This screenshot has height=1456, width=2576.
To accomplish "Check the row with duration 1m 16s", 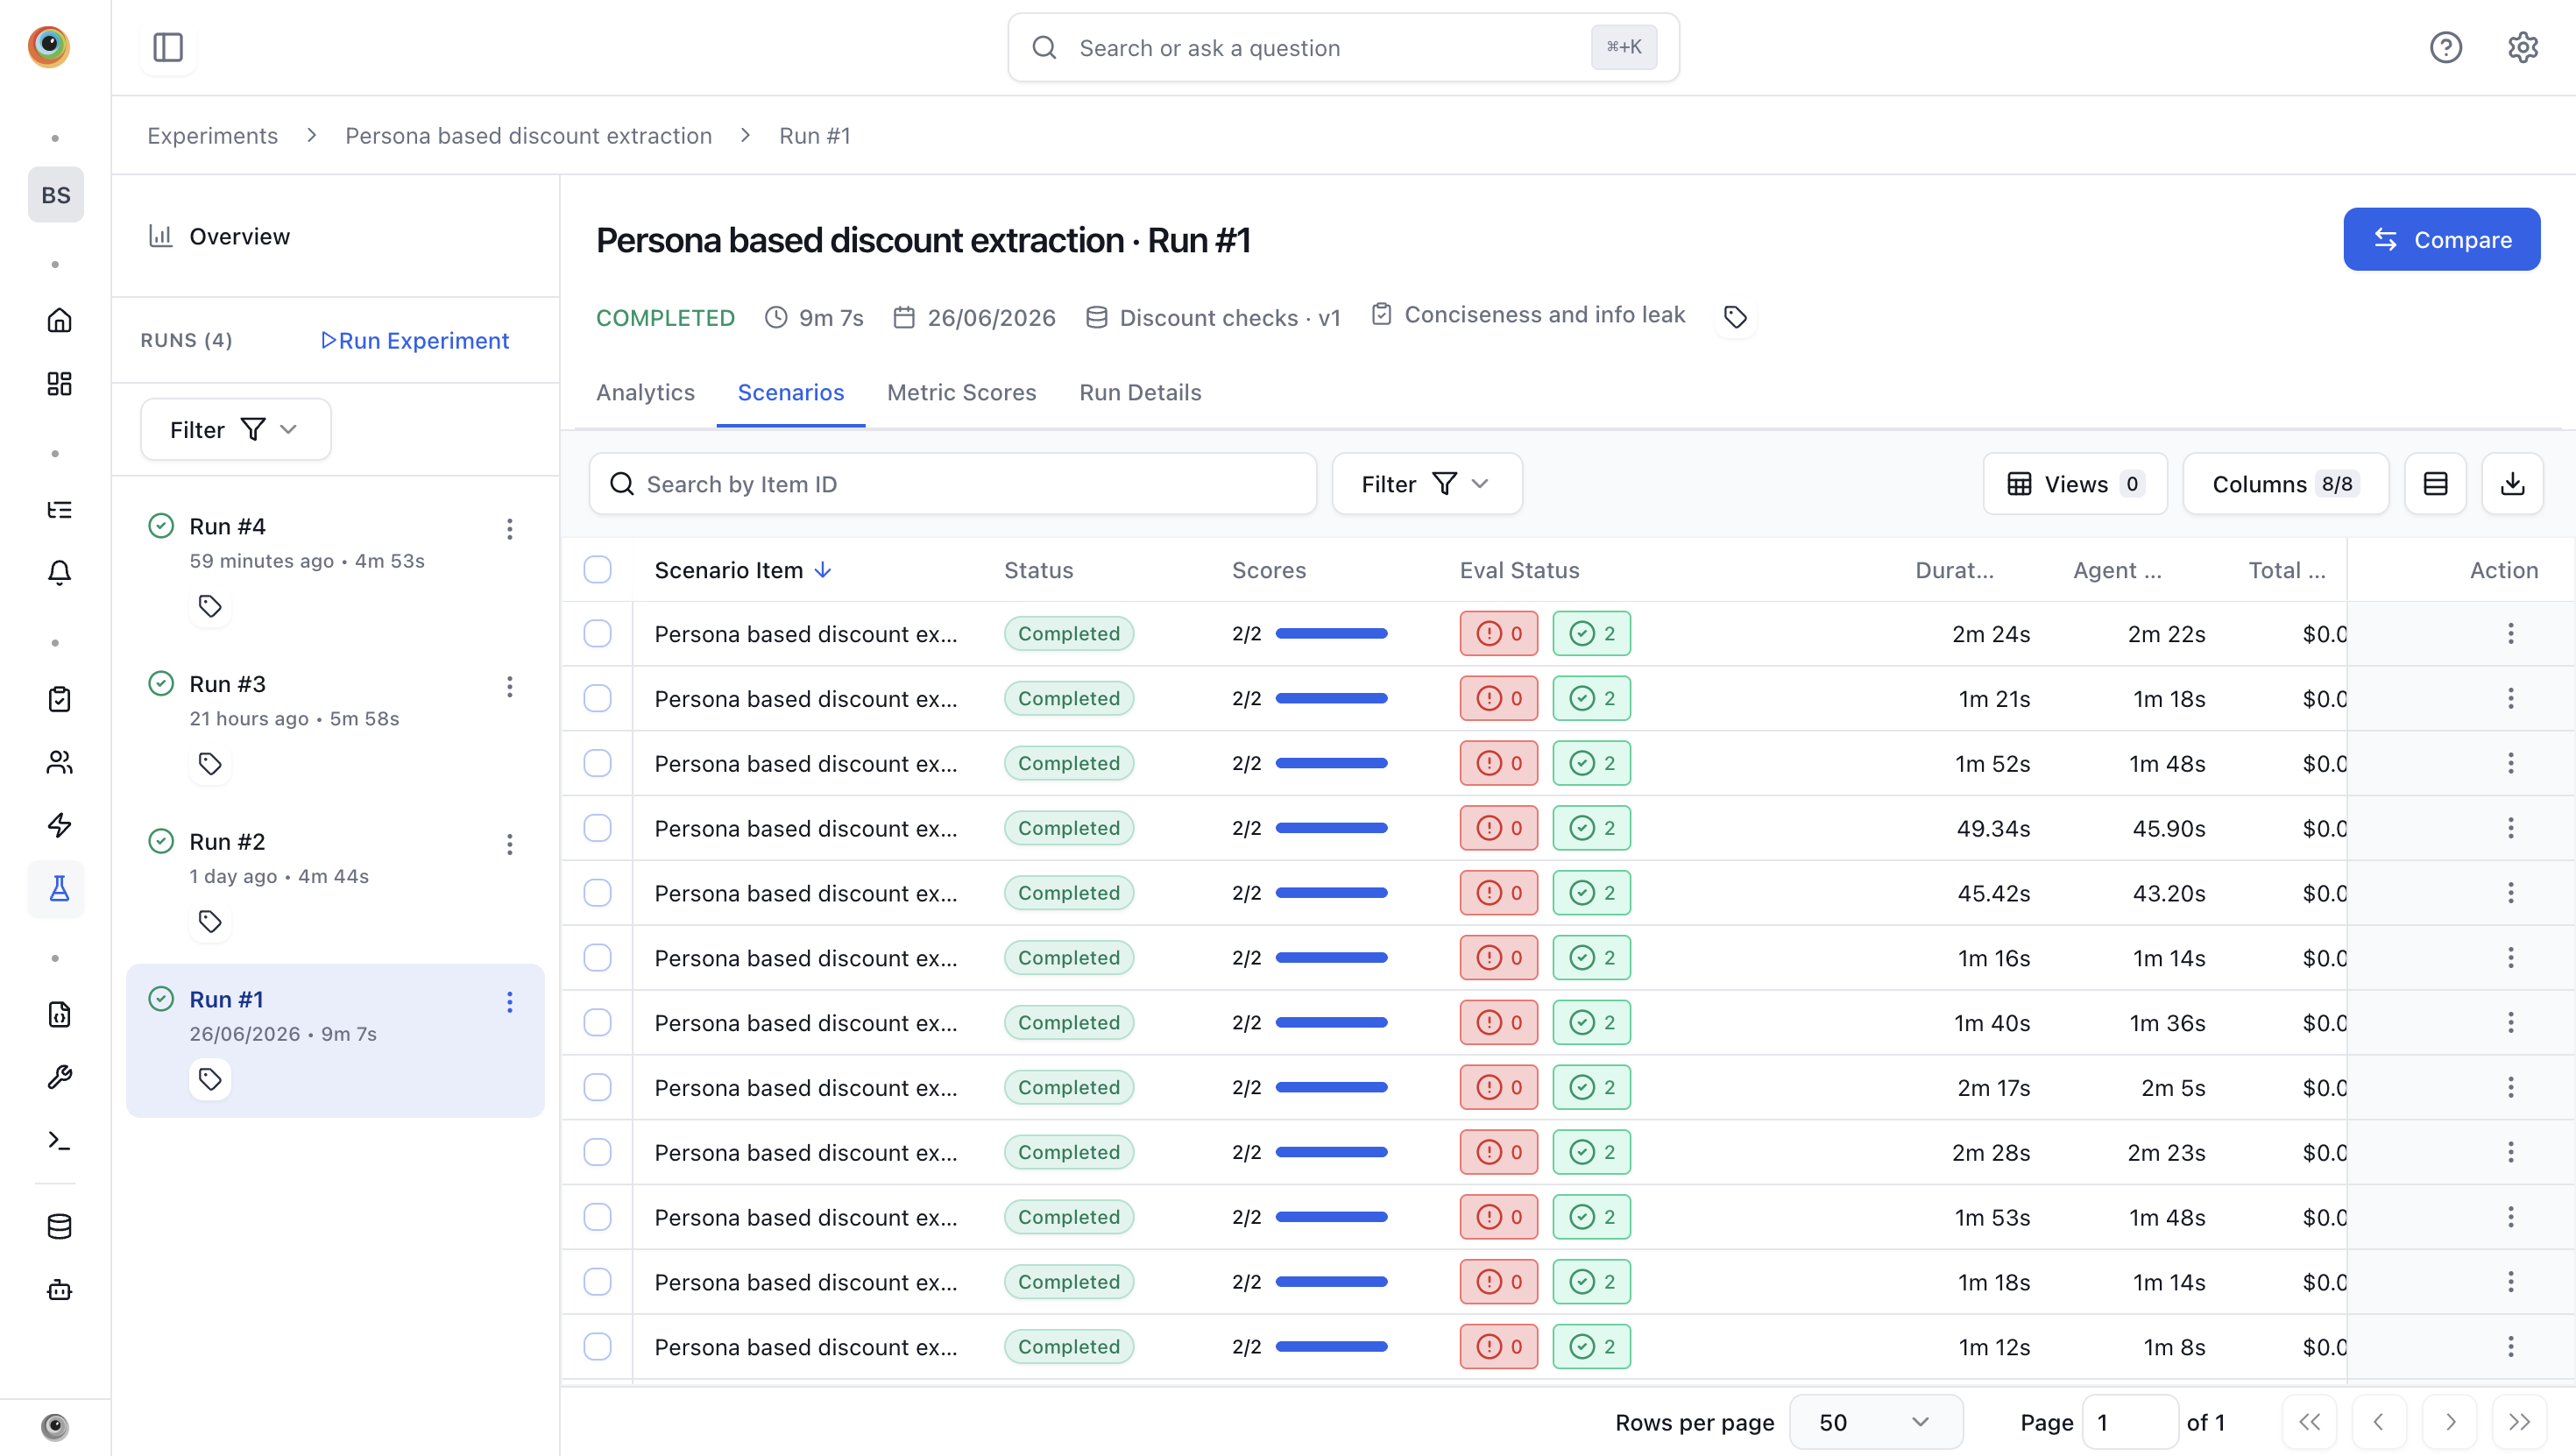I will [597, 957].
